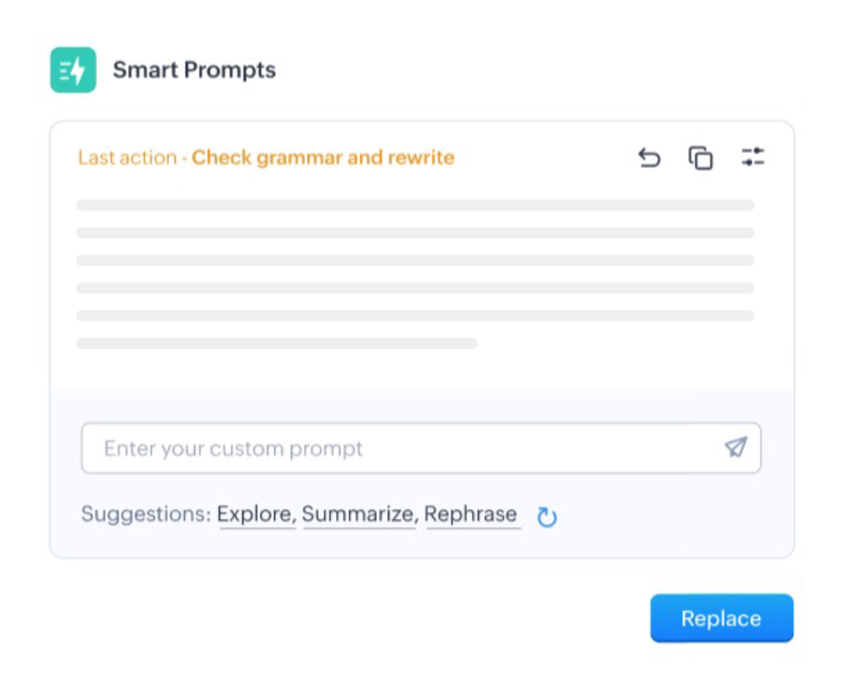841x695 pixels.
Task: Choose the Explore suggestion
Action: [257, 515]
